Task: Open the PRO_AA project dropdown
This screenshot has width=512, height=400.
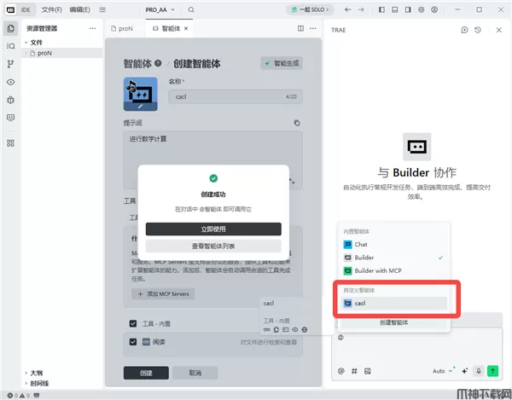Action: pyautogui.click(x=160, y=9)
